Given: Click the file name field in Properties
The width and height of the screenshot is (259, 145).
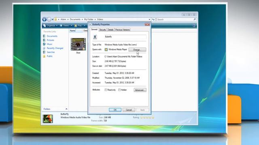Looking at the screenshot, I should click(x=125, y=37).
